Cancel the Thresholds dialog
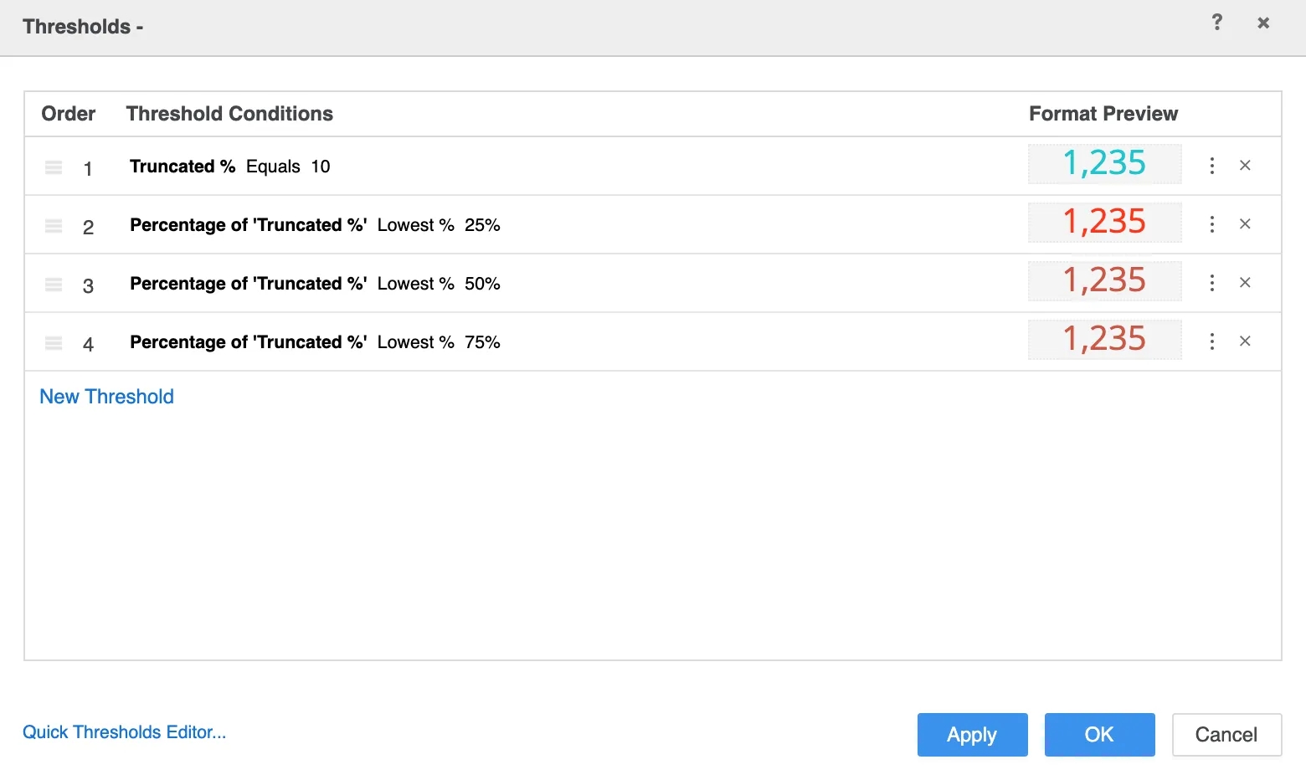1306x780 pixels. click(1226, 734)
